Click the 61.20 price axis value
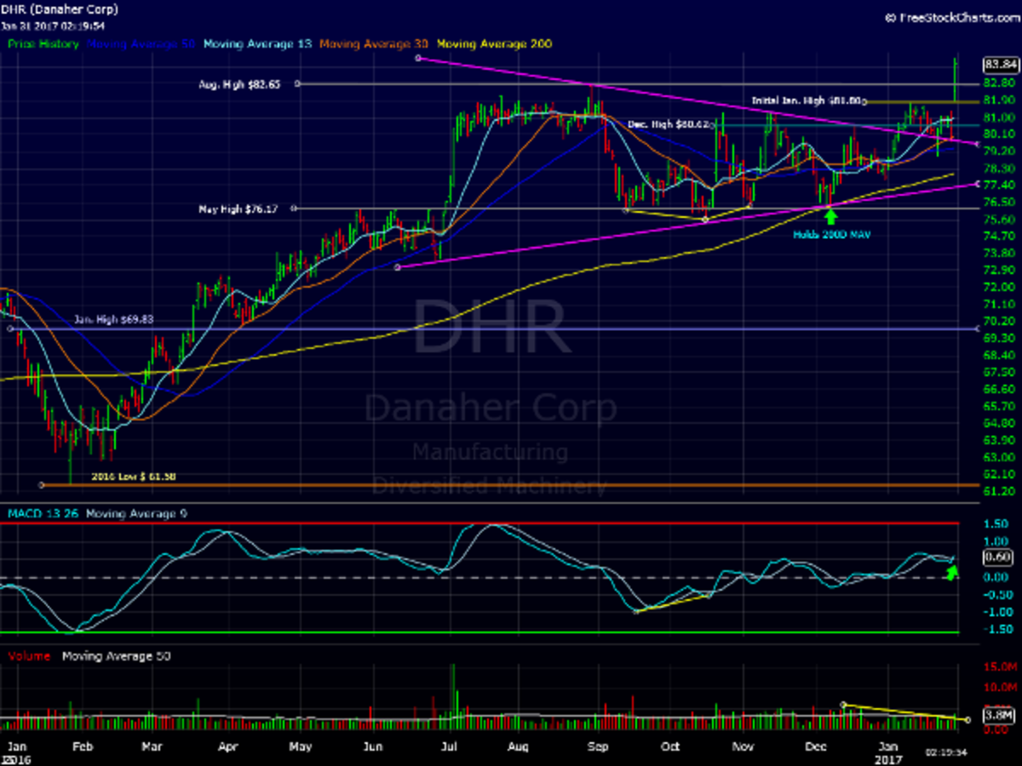 [x=998, y=491]
